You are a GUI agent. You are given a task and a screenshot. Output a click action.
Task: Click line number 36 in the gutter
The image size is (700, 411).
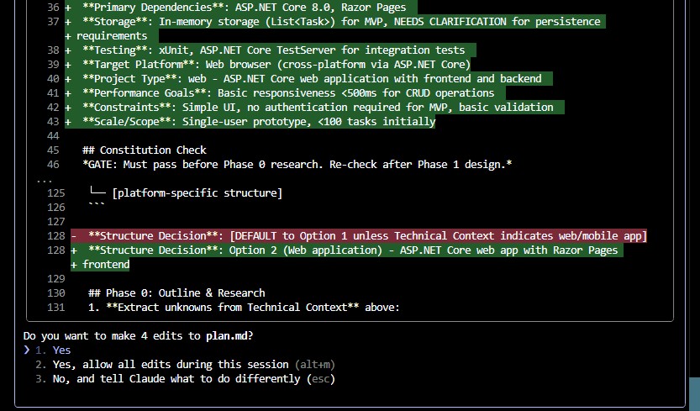54,8
